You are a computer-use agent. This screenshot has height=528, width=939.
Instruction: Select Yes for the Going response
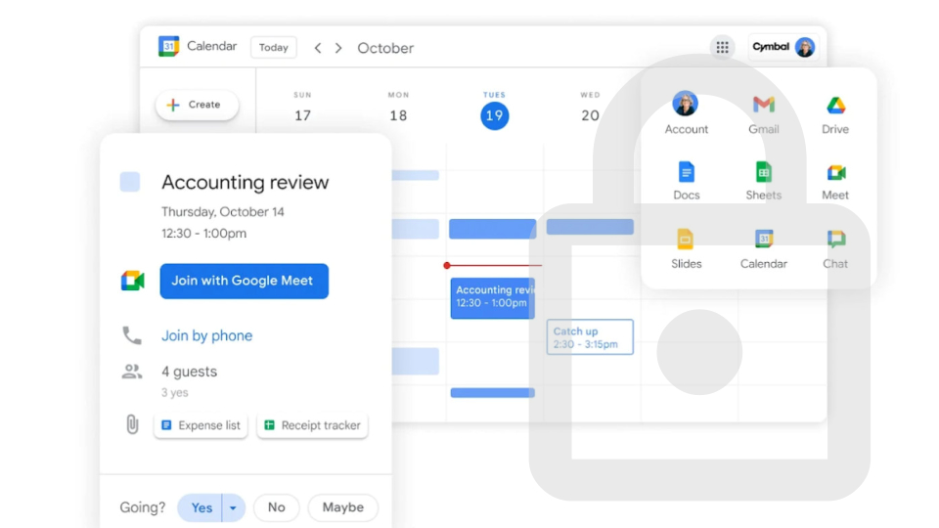(201, 507)
